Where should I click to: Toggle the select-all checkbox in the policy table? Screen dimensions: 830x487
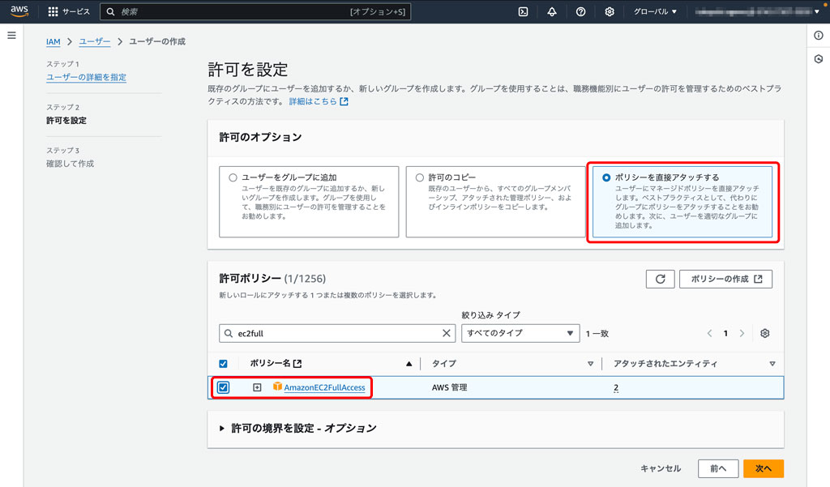pyautogui.click(x=223, y=363)
